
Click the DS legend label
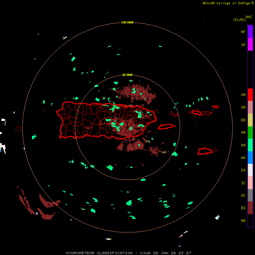243,170
